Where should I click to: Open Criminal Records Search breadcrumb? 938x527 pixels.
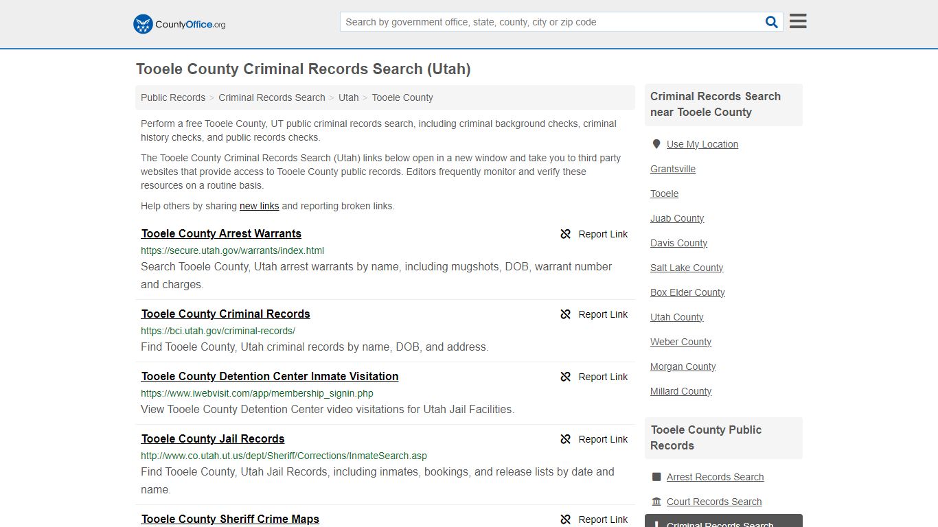pos(272,97)
